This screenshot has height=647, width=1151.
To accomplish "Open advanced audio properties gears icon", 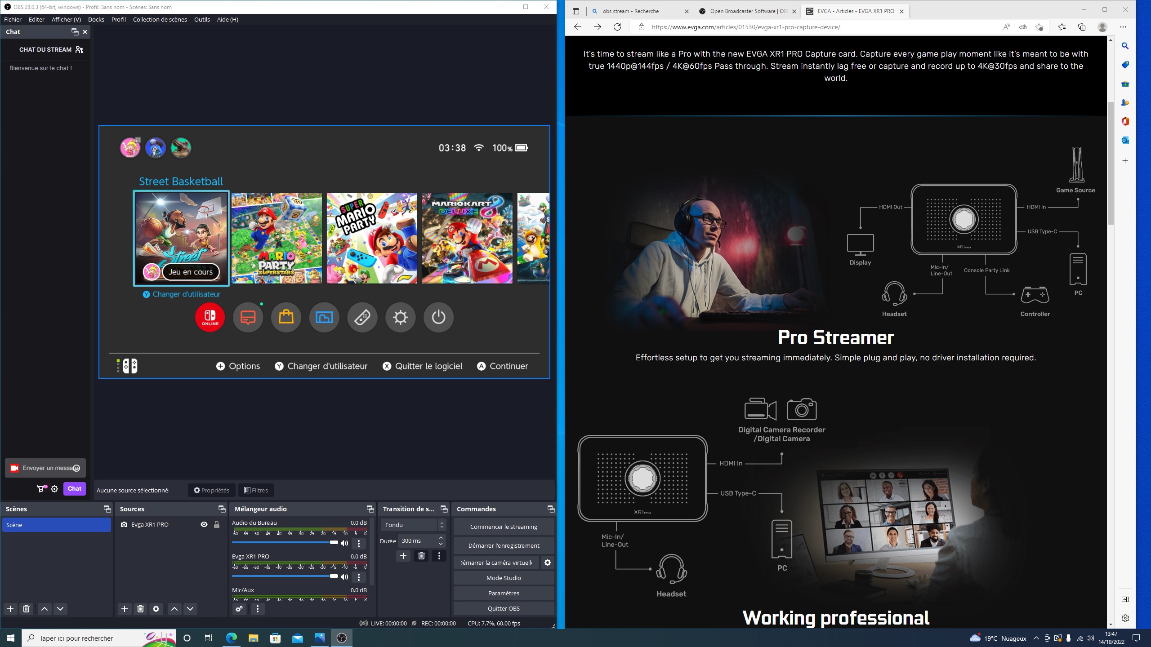I will 239,609.
